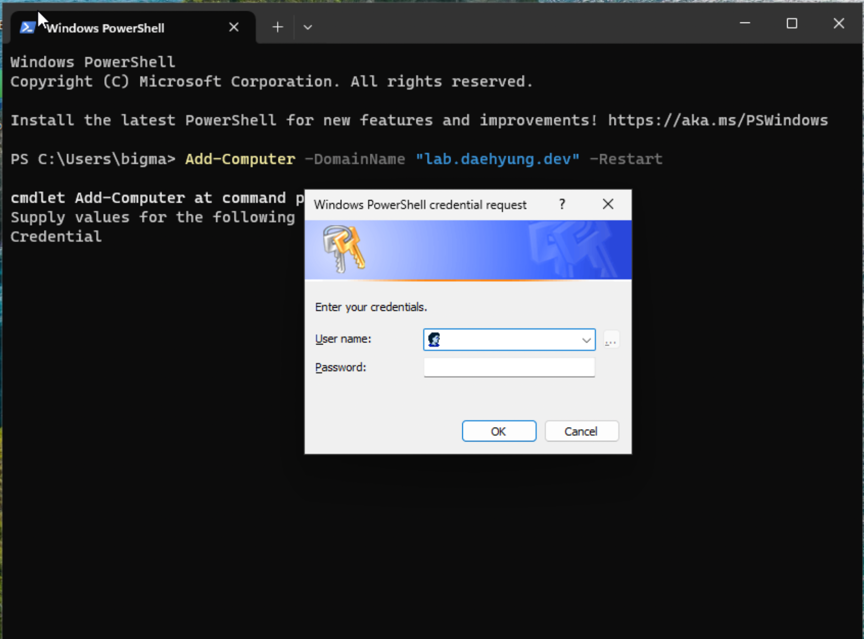Open the new-tab profile dropdown chevron
Viewport: 864px width, 639px height.
coord(308,27)
